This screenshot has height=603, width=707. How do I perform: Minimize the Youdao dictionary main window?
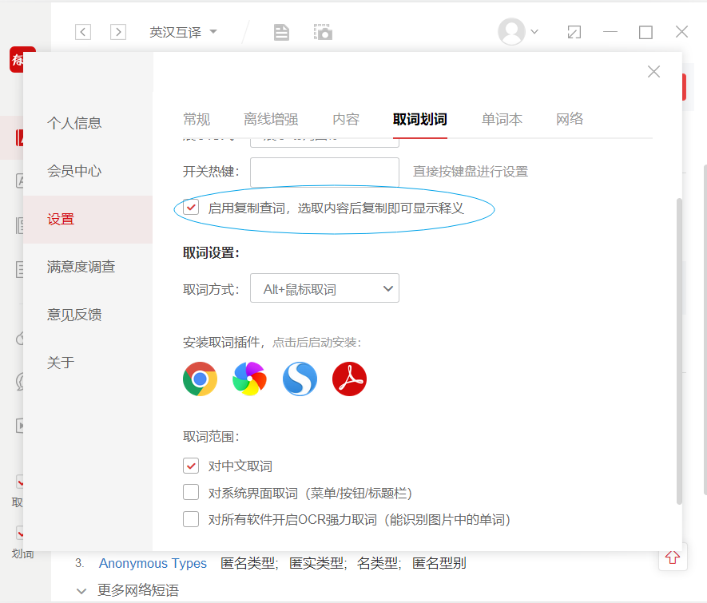[610, 32]
